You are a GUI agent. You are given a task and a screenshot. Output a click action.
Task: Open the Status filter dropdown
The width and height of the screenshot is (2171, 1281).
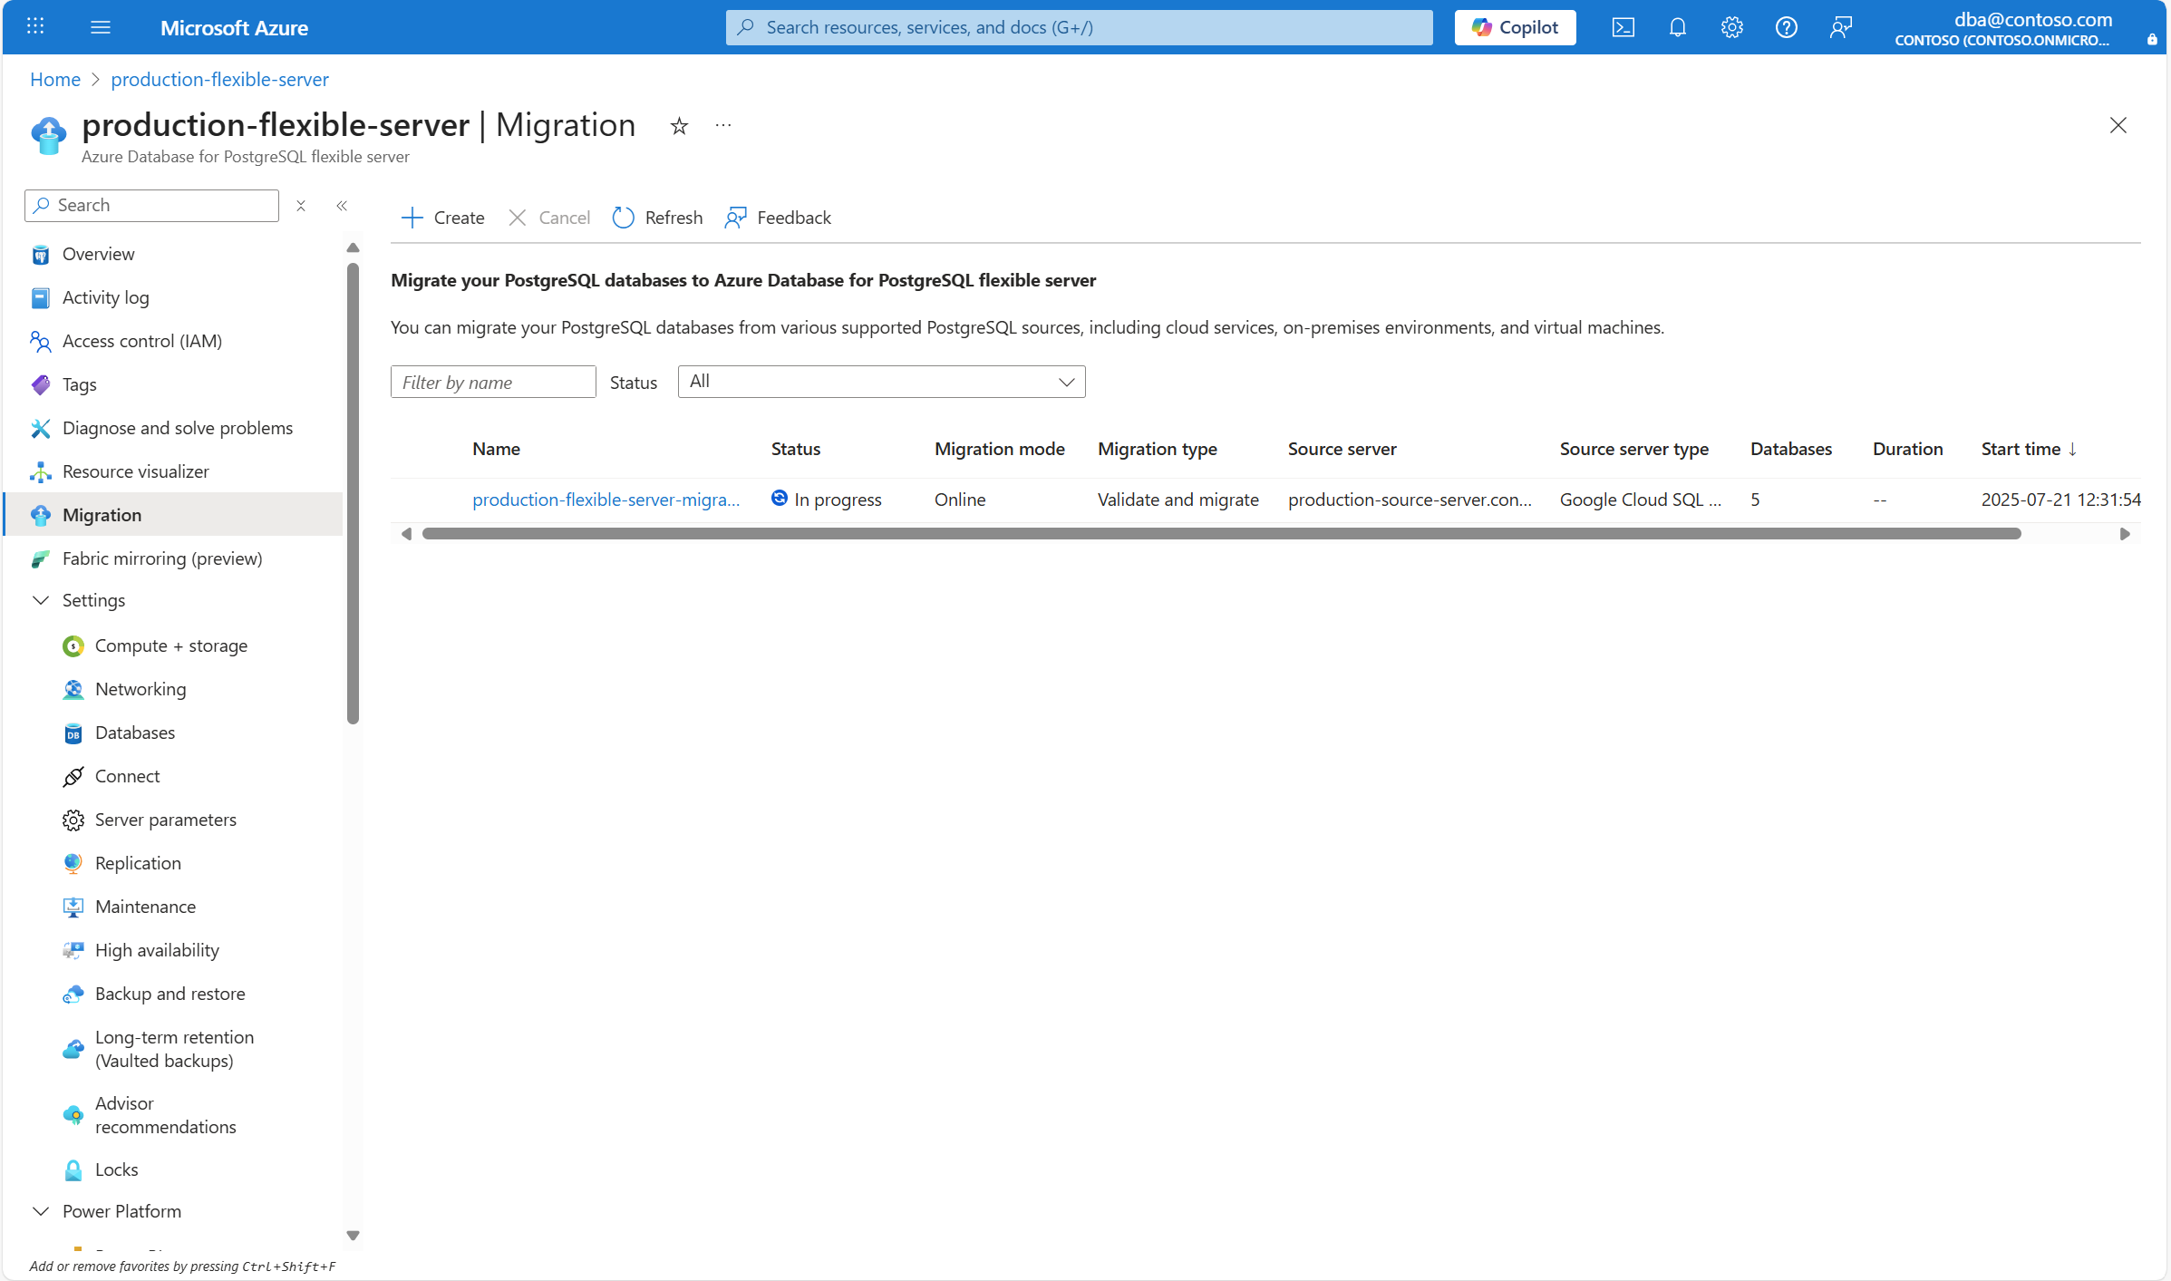[880, 382]
